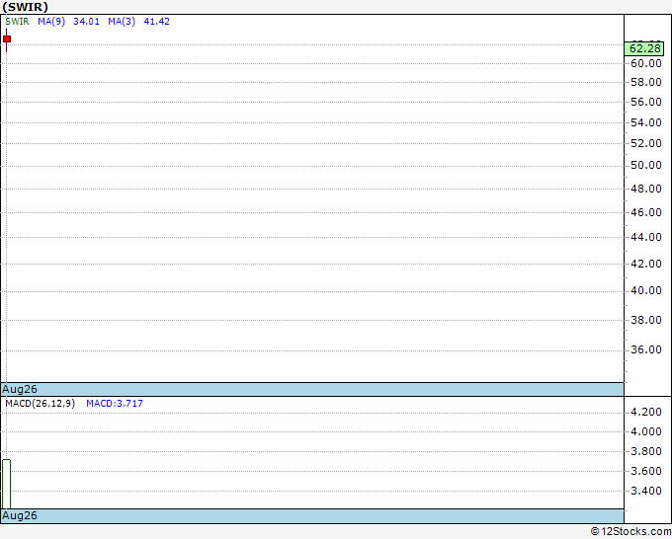Click Aug26 date label under price chart
This screenshot has width=672, height=539.
pos(20,389)
